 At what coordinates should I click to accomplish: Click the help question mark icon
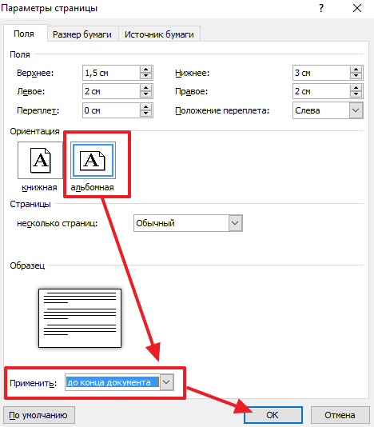(x=321, y=8)
